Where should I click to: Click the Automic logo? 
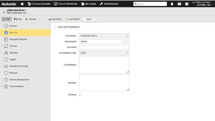tap(9, 4)
